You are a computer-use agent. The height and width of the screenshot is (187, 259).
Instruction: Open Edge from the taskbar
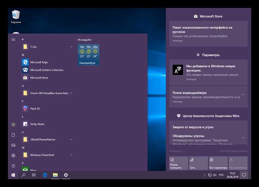45,175
